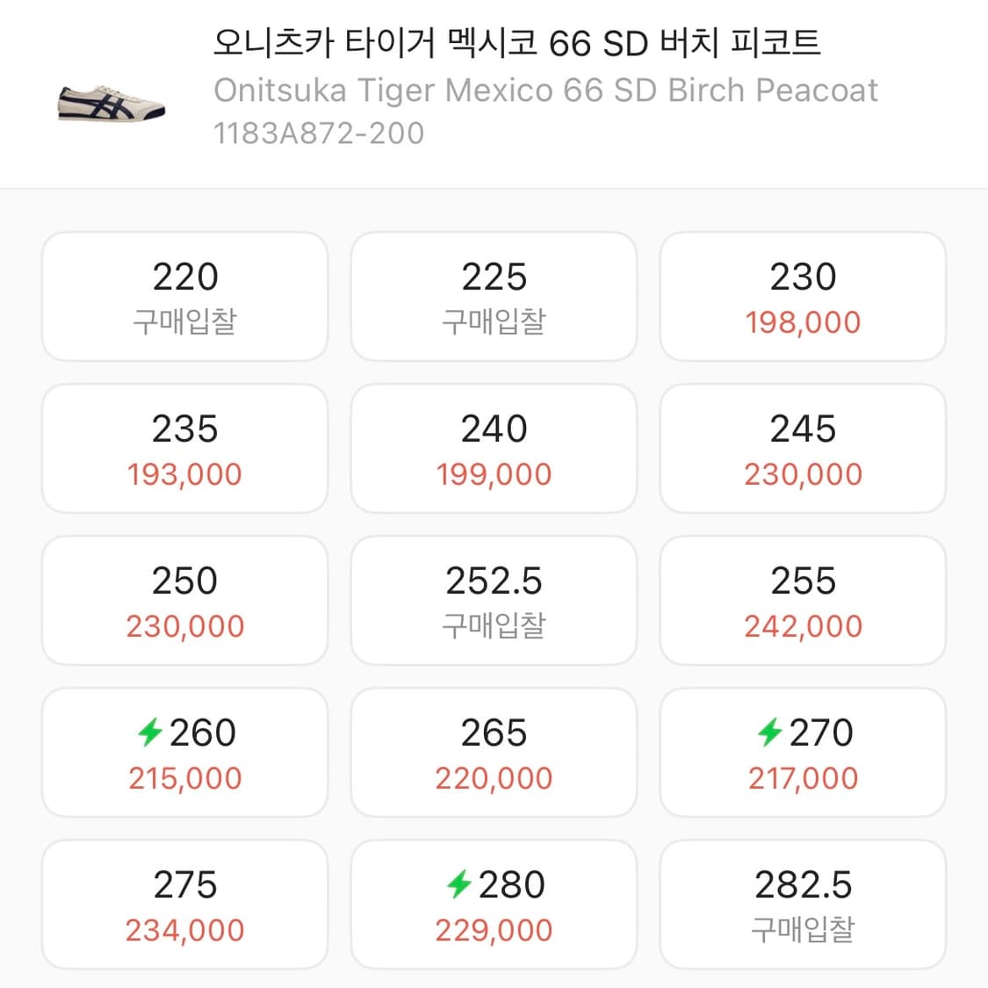Image resolution: width=988 pixels, height=988 pixels.
Task: Click the style code 1183A872-200
Action: tap(318, 133)
